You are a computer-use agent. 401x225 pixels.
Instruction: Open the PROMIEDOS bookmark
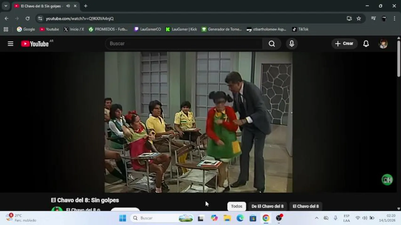(108, 29)
